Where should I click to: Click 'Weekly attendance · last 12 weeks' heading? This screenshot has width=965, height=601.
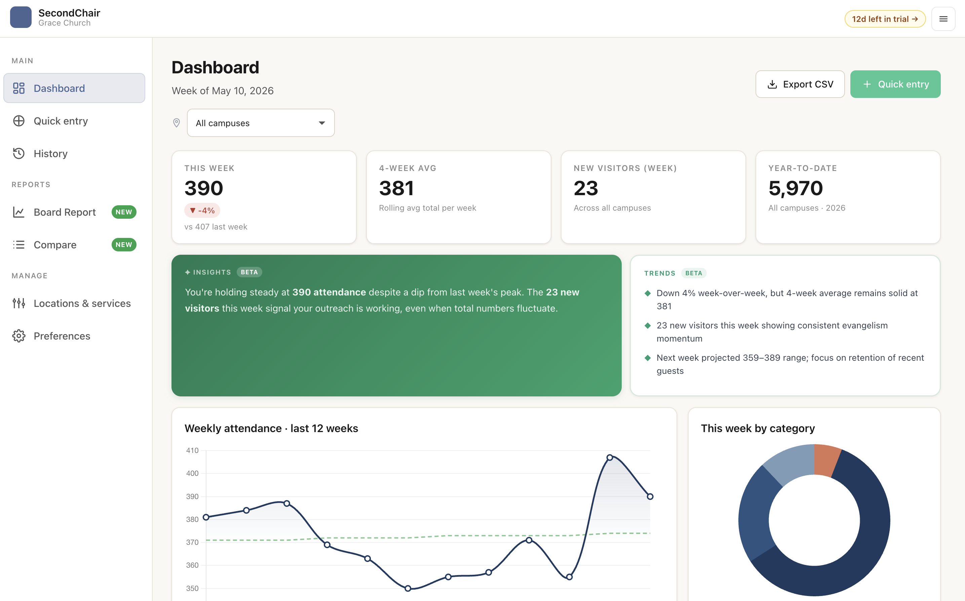pyautogui.click(x=271, y=428)
